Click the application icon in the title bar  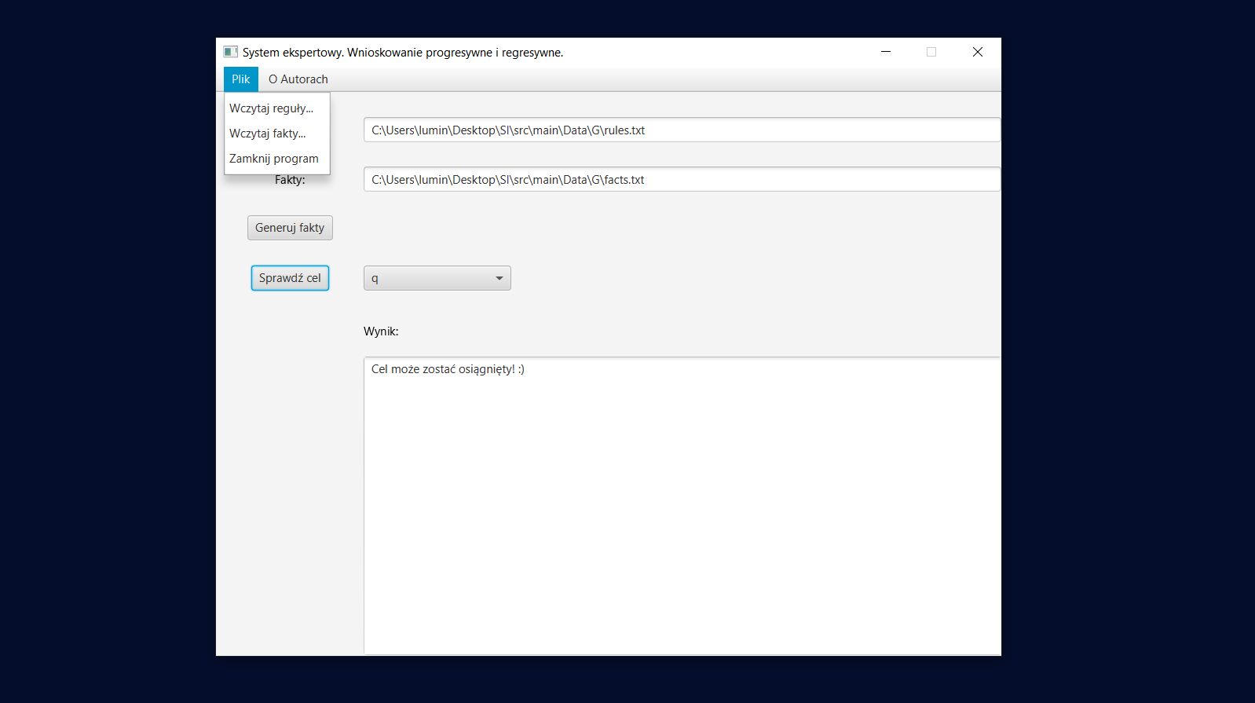[230, 52]
